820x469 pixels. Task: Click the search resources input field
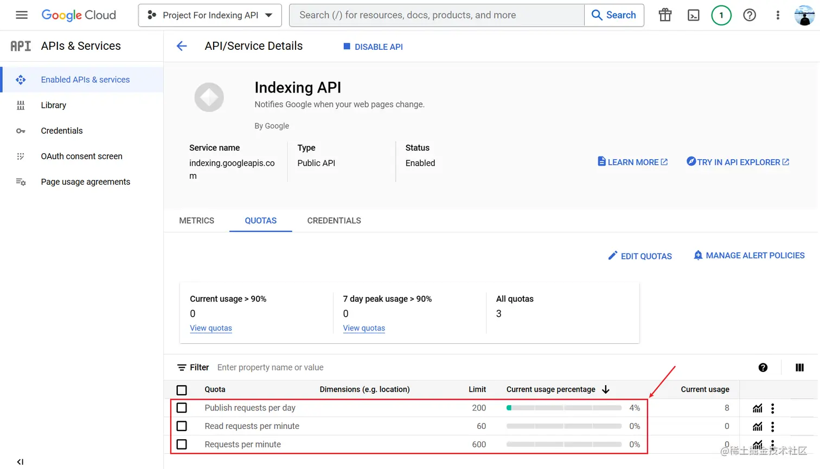pyautogui.click(x=437, y=15)
